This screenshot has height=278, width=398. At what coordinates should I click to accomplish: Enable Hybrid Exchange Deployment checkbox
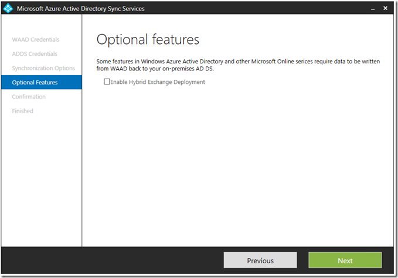pos(107,82)
